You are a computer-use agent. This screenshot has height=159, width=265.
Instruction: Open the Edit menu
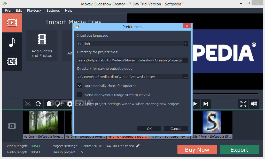[x=19, y=11]
